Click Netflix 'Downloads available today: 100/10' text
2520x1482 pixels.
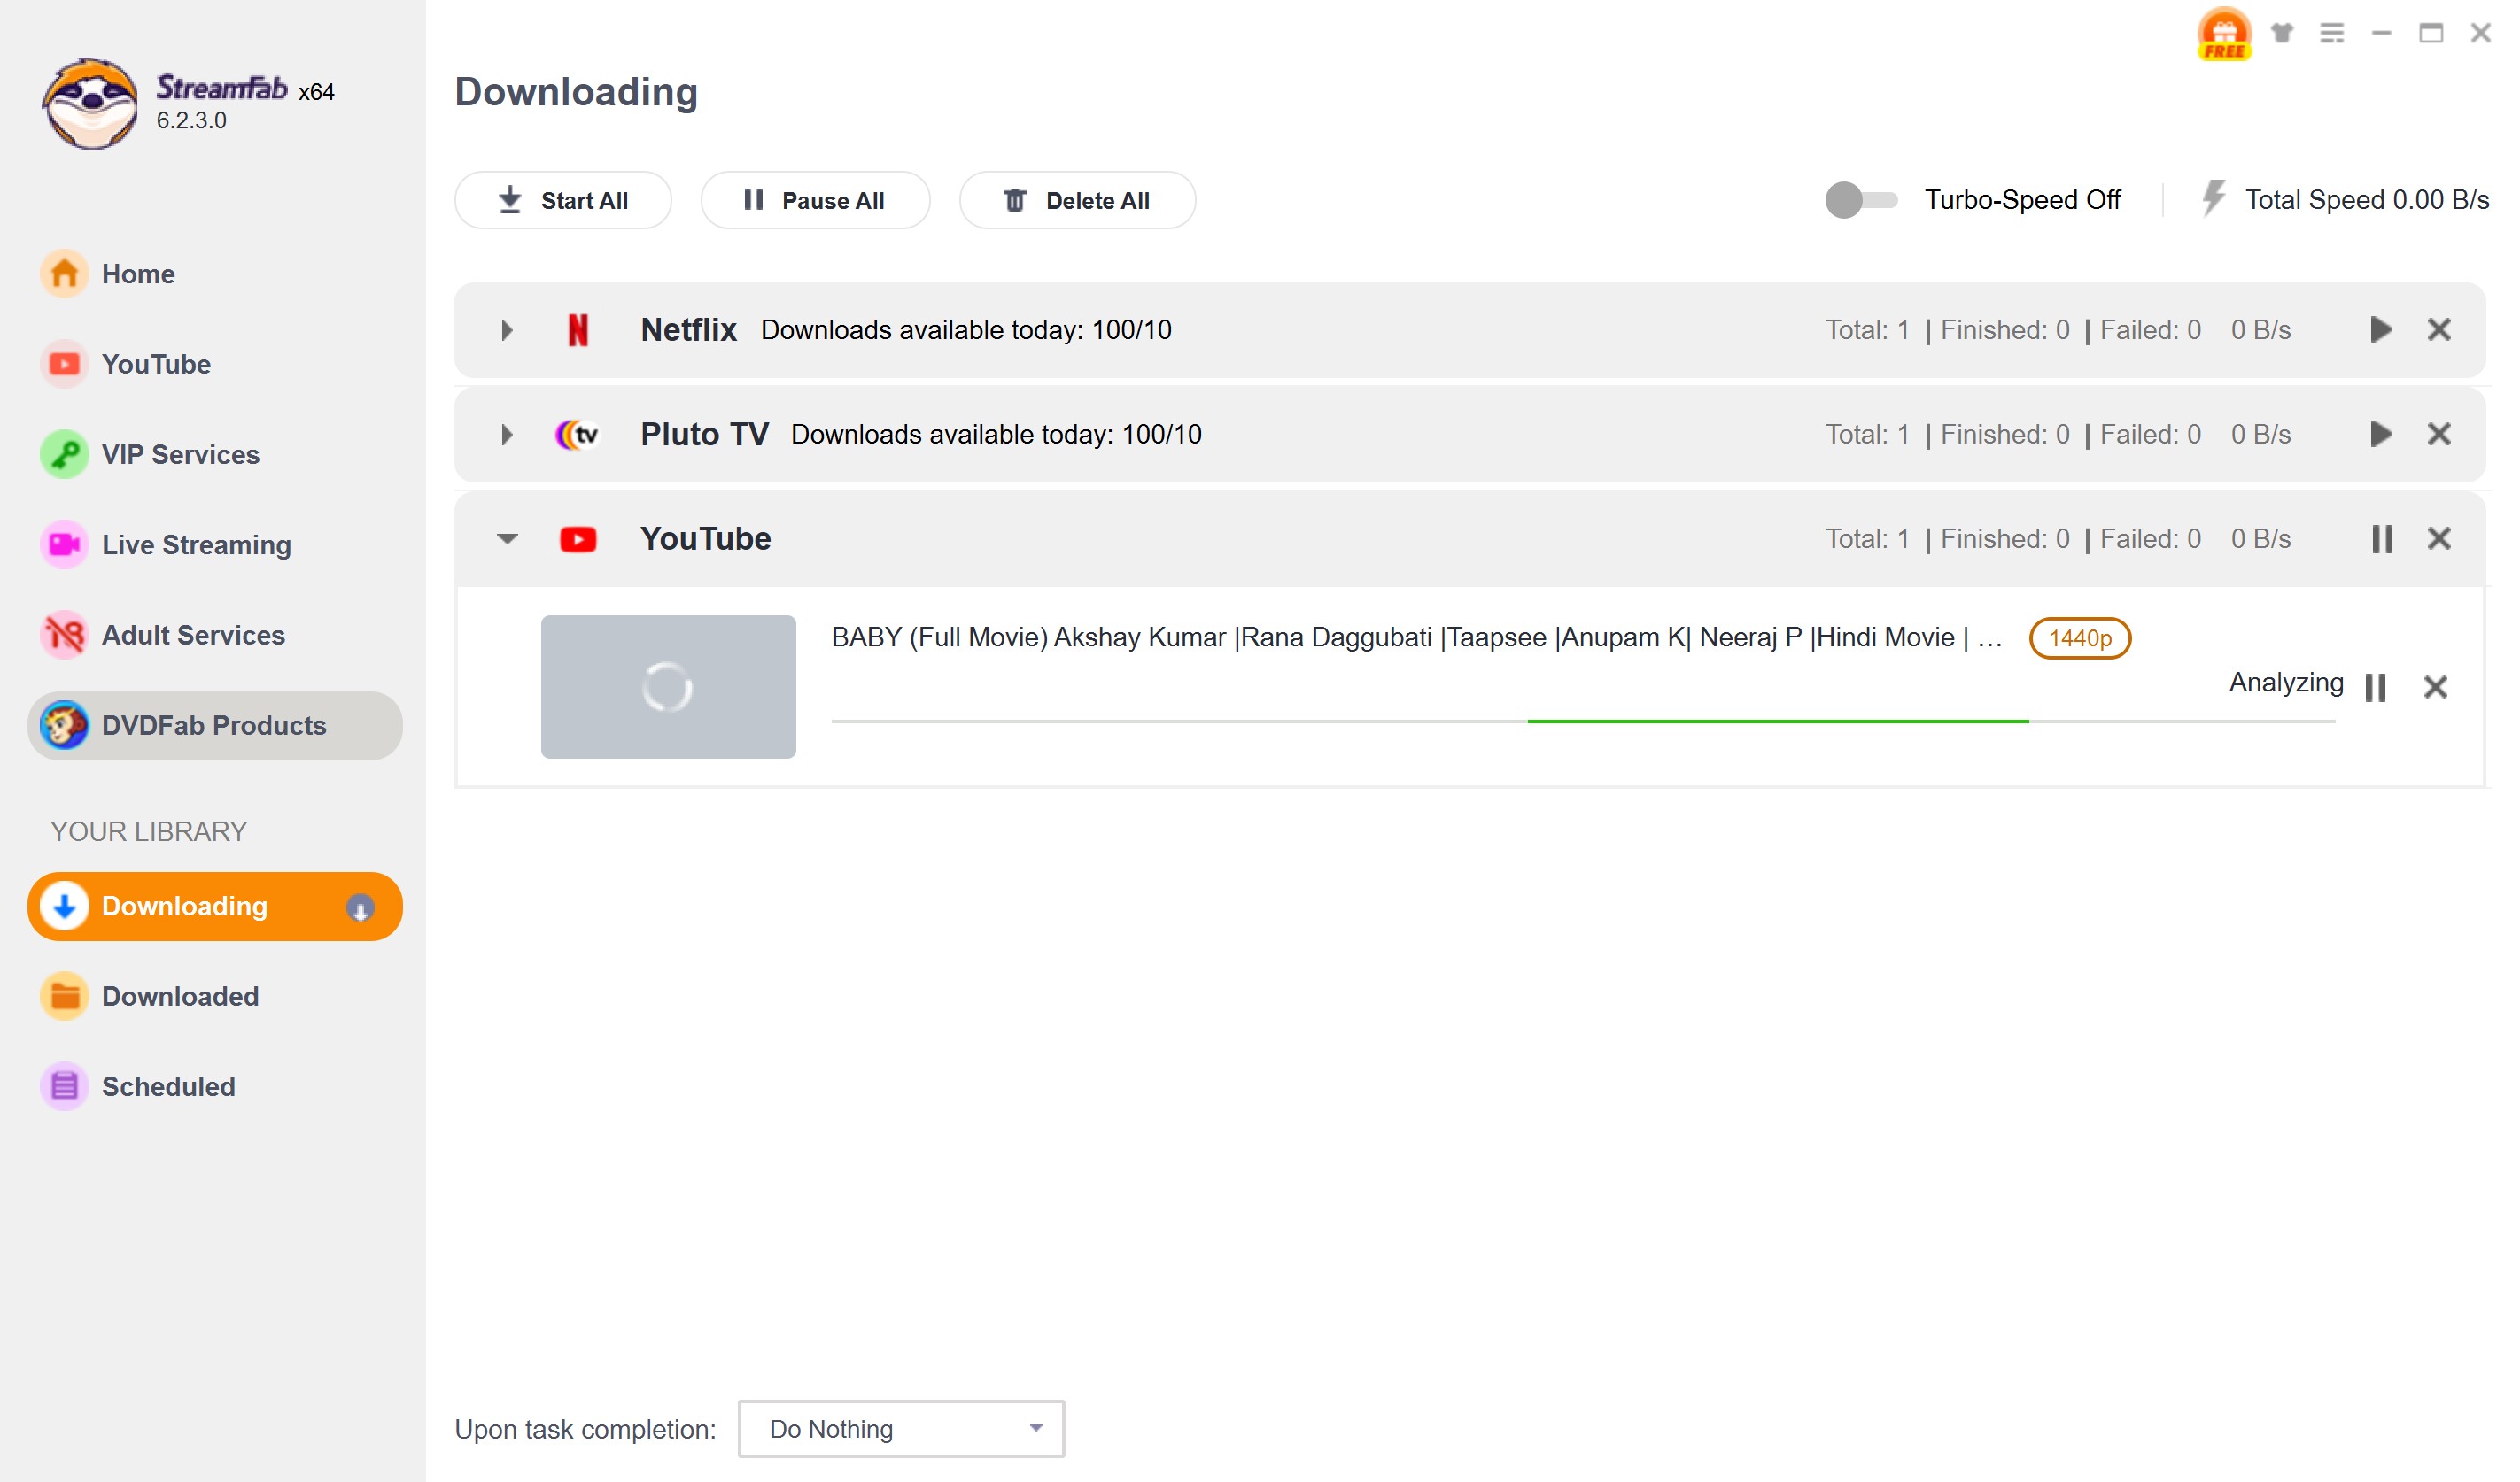tap(966, 330)
